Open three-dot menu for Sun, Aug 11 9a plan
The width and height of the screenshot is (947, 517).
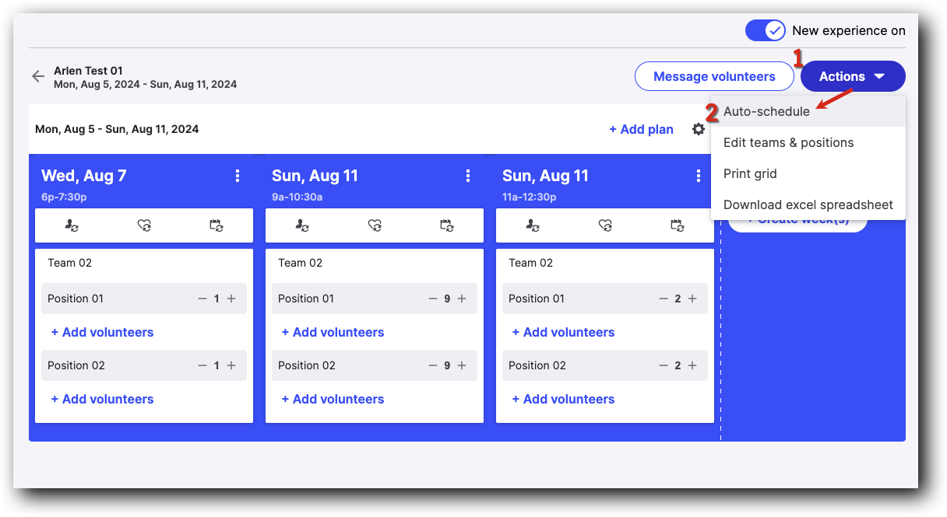(x=468, y=176)
